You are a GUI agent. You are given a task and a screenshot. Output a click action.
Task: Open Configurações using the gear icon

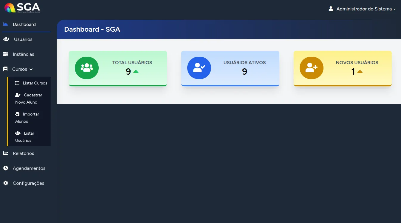(5, 183)
